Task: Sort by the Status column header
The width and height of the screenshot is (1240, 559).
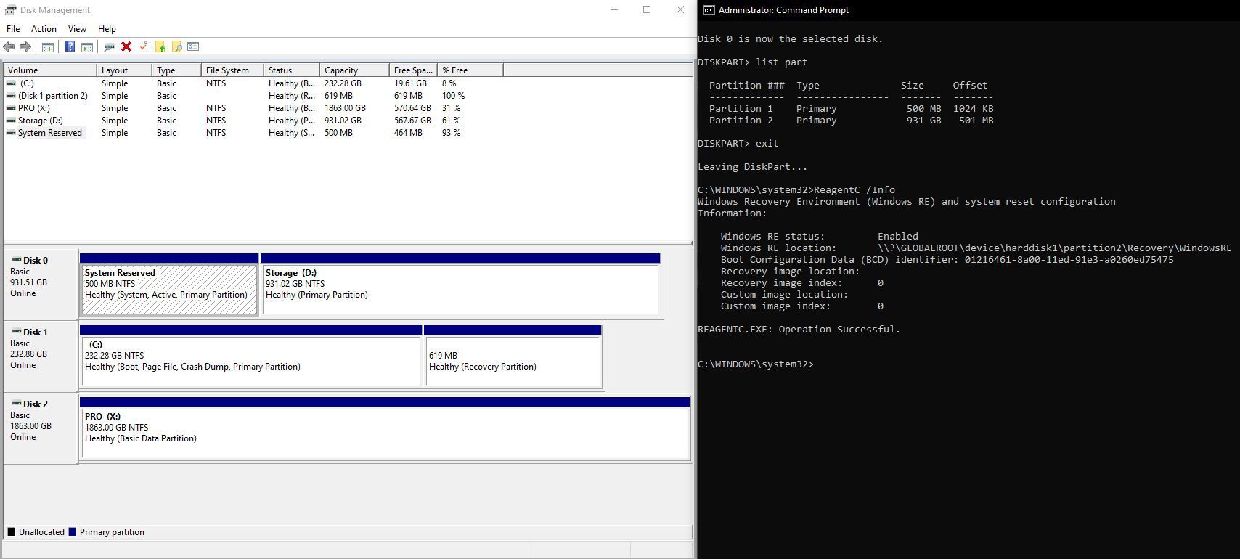Action: [x=292, y=70]
